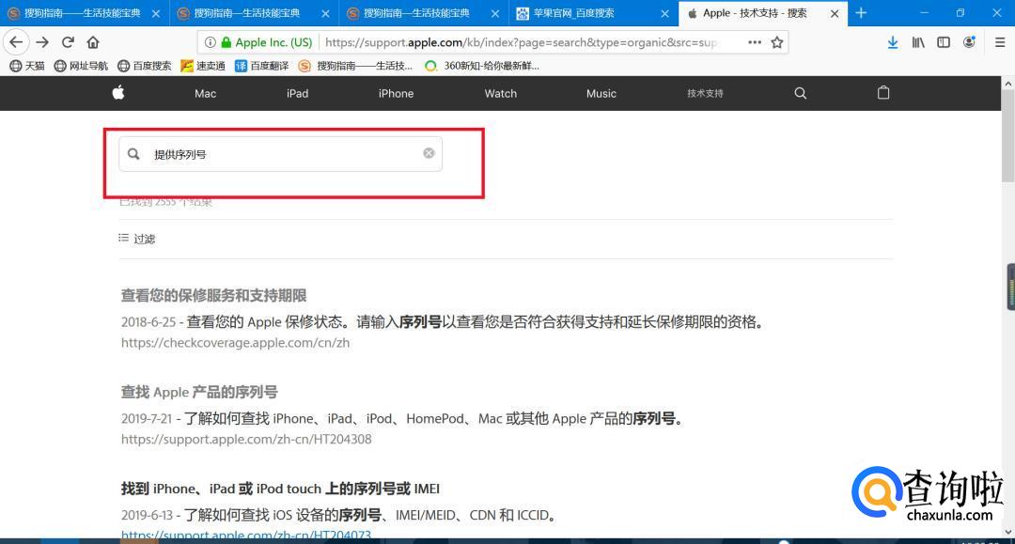Click the support.apple.com/zh-cn/HT204308 URL
Viewport: 1015px width, 544px height.
246,439
